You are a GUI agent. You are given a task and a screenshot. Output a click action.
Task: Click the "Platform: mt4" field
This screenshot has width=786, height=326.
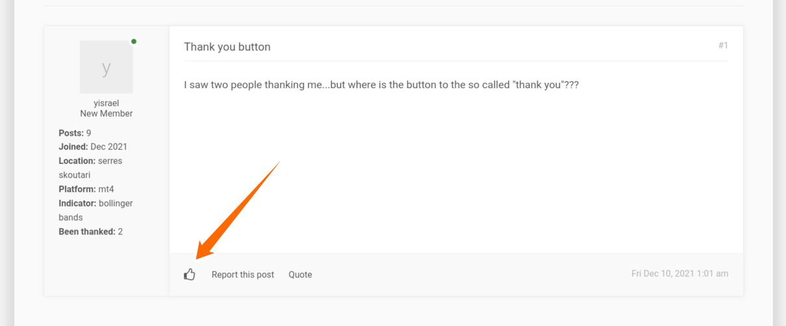coord(86,189)
